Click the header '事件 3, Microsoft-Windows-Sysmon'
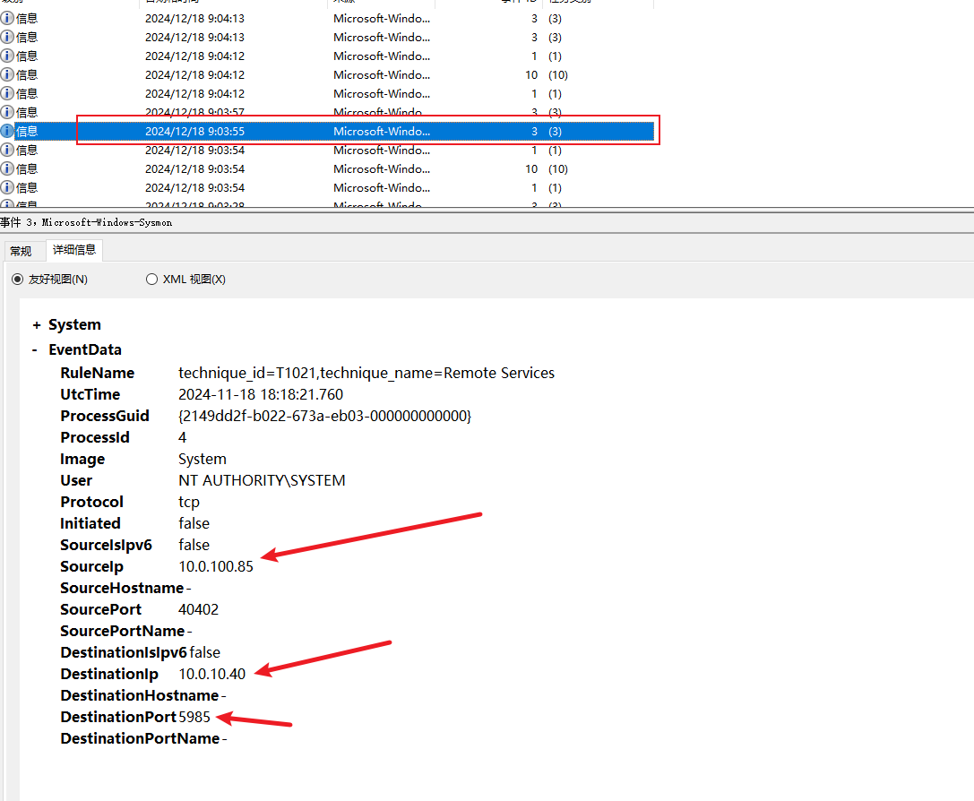Screen dimensions: 974x801 (x=86, y=222)
